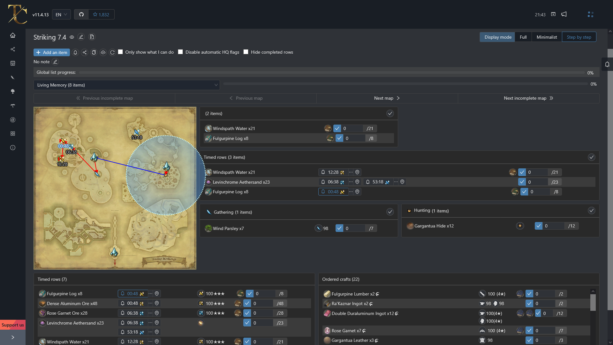The height and width of the screenshot is (345, 613).
Task: Select the Full display mode
Action: (523, 37)
